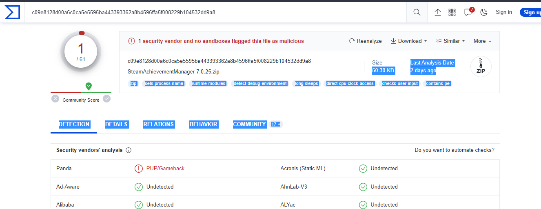541x209 pixels.
Task: Click the Sign in link
Action: [504, 12]
